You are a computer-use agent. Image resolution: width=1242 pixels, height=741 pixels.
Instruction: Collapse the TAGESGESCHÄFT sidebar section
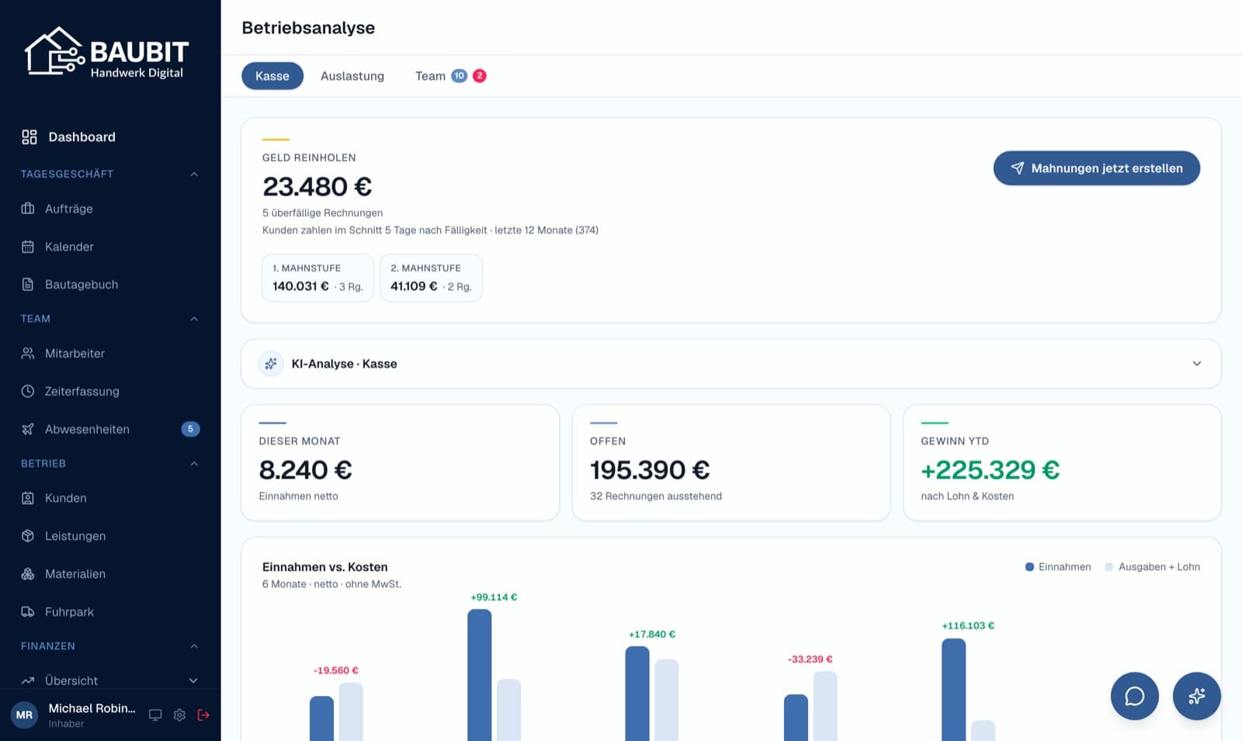(194, 174)
